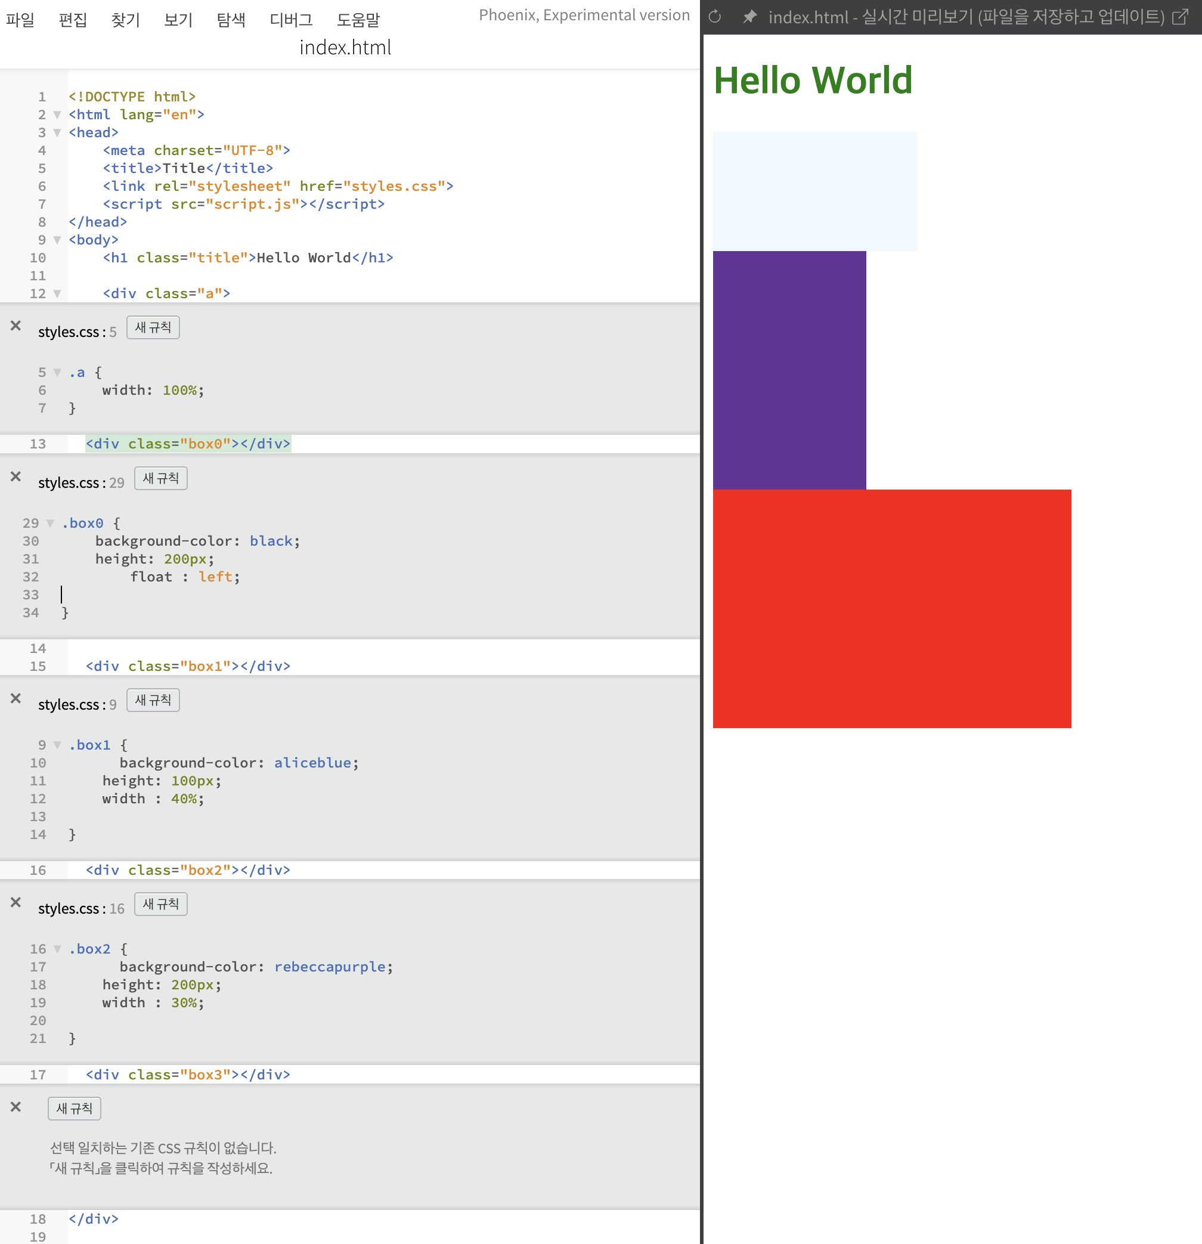Open the 보기 menu
1202x1244 pixels.
178,20
